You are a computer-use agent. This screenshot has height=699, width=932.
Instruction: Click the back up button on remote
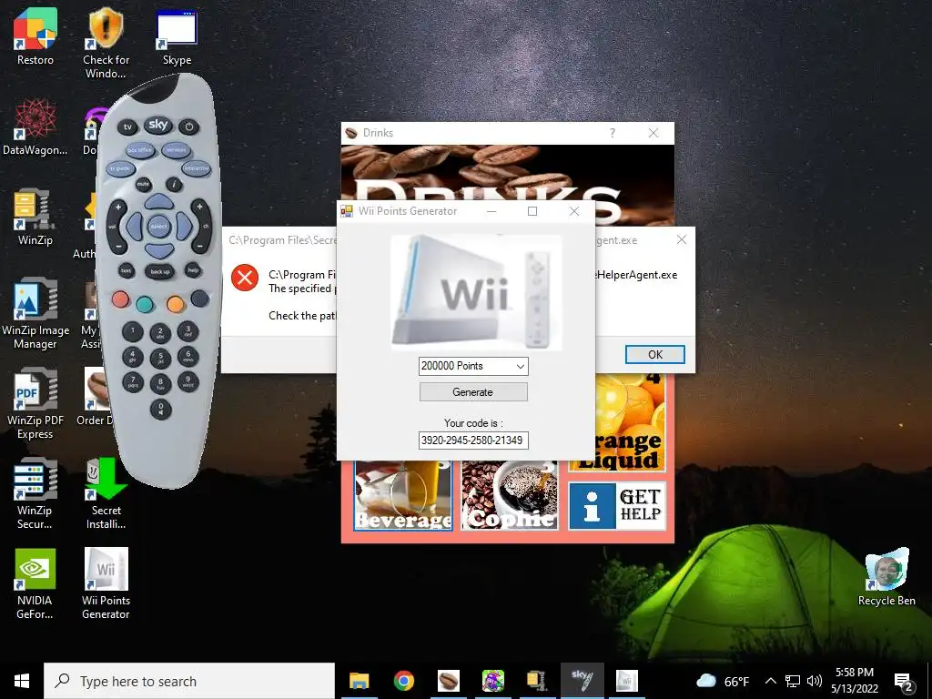(159, 271)
